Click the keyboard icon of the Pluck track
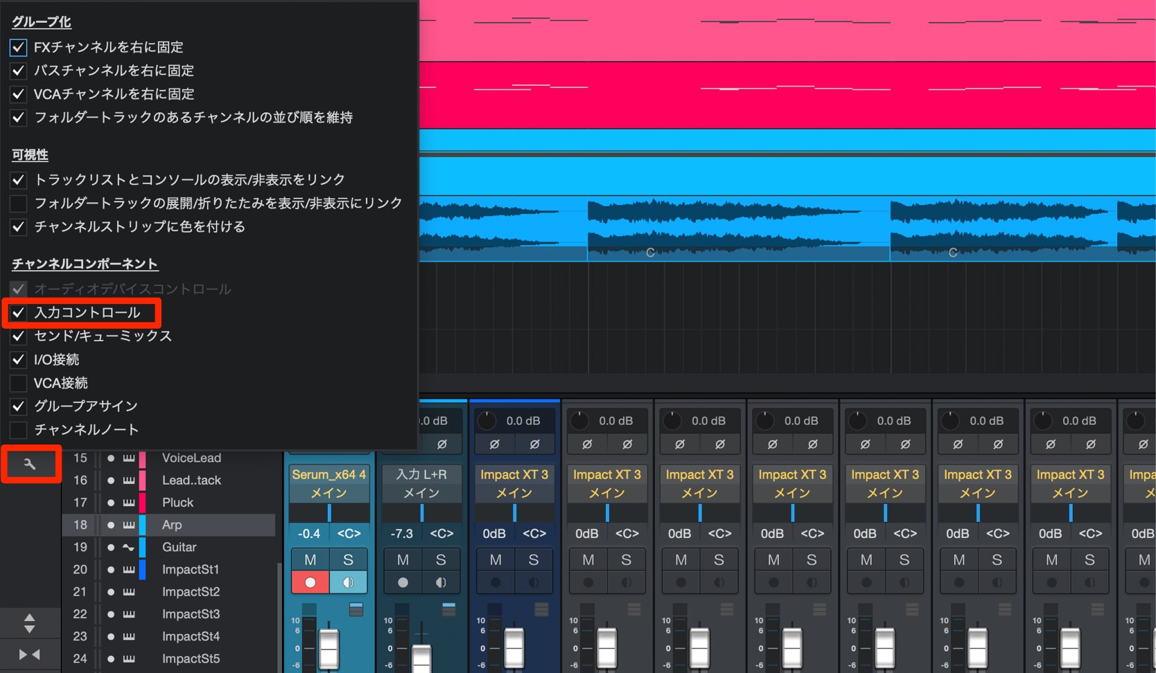This screenshot has height=673, width=1156. (x=129, y=503)
